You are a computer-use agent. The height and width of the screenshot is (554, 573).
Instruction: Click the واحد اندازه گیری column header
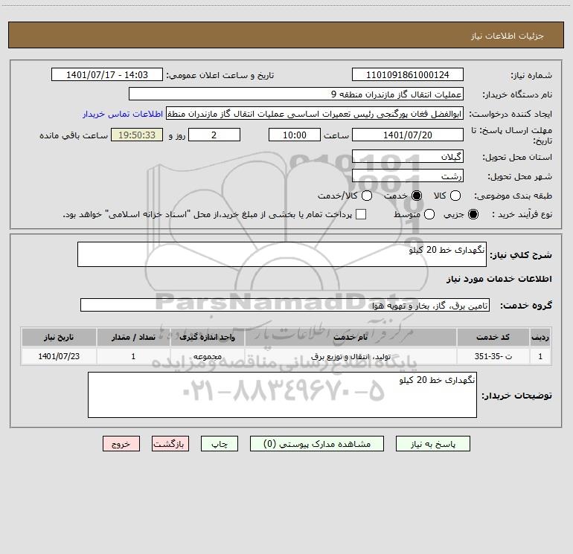pyautogui.click(x=207, y=337)
